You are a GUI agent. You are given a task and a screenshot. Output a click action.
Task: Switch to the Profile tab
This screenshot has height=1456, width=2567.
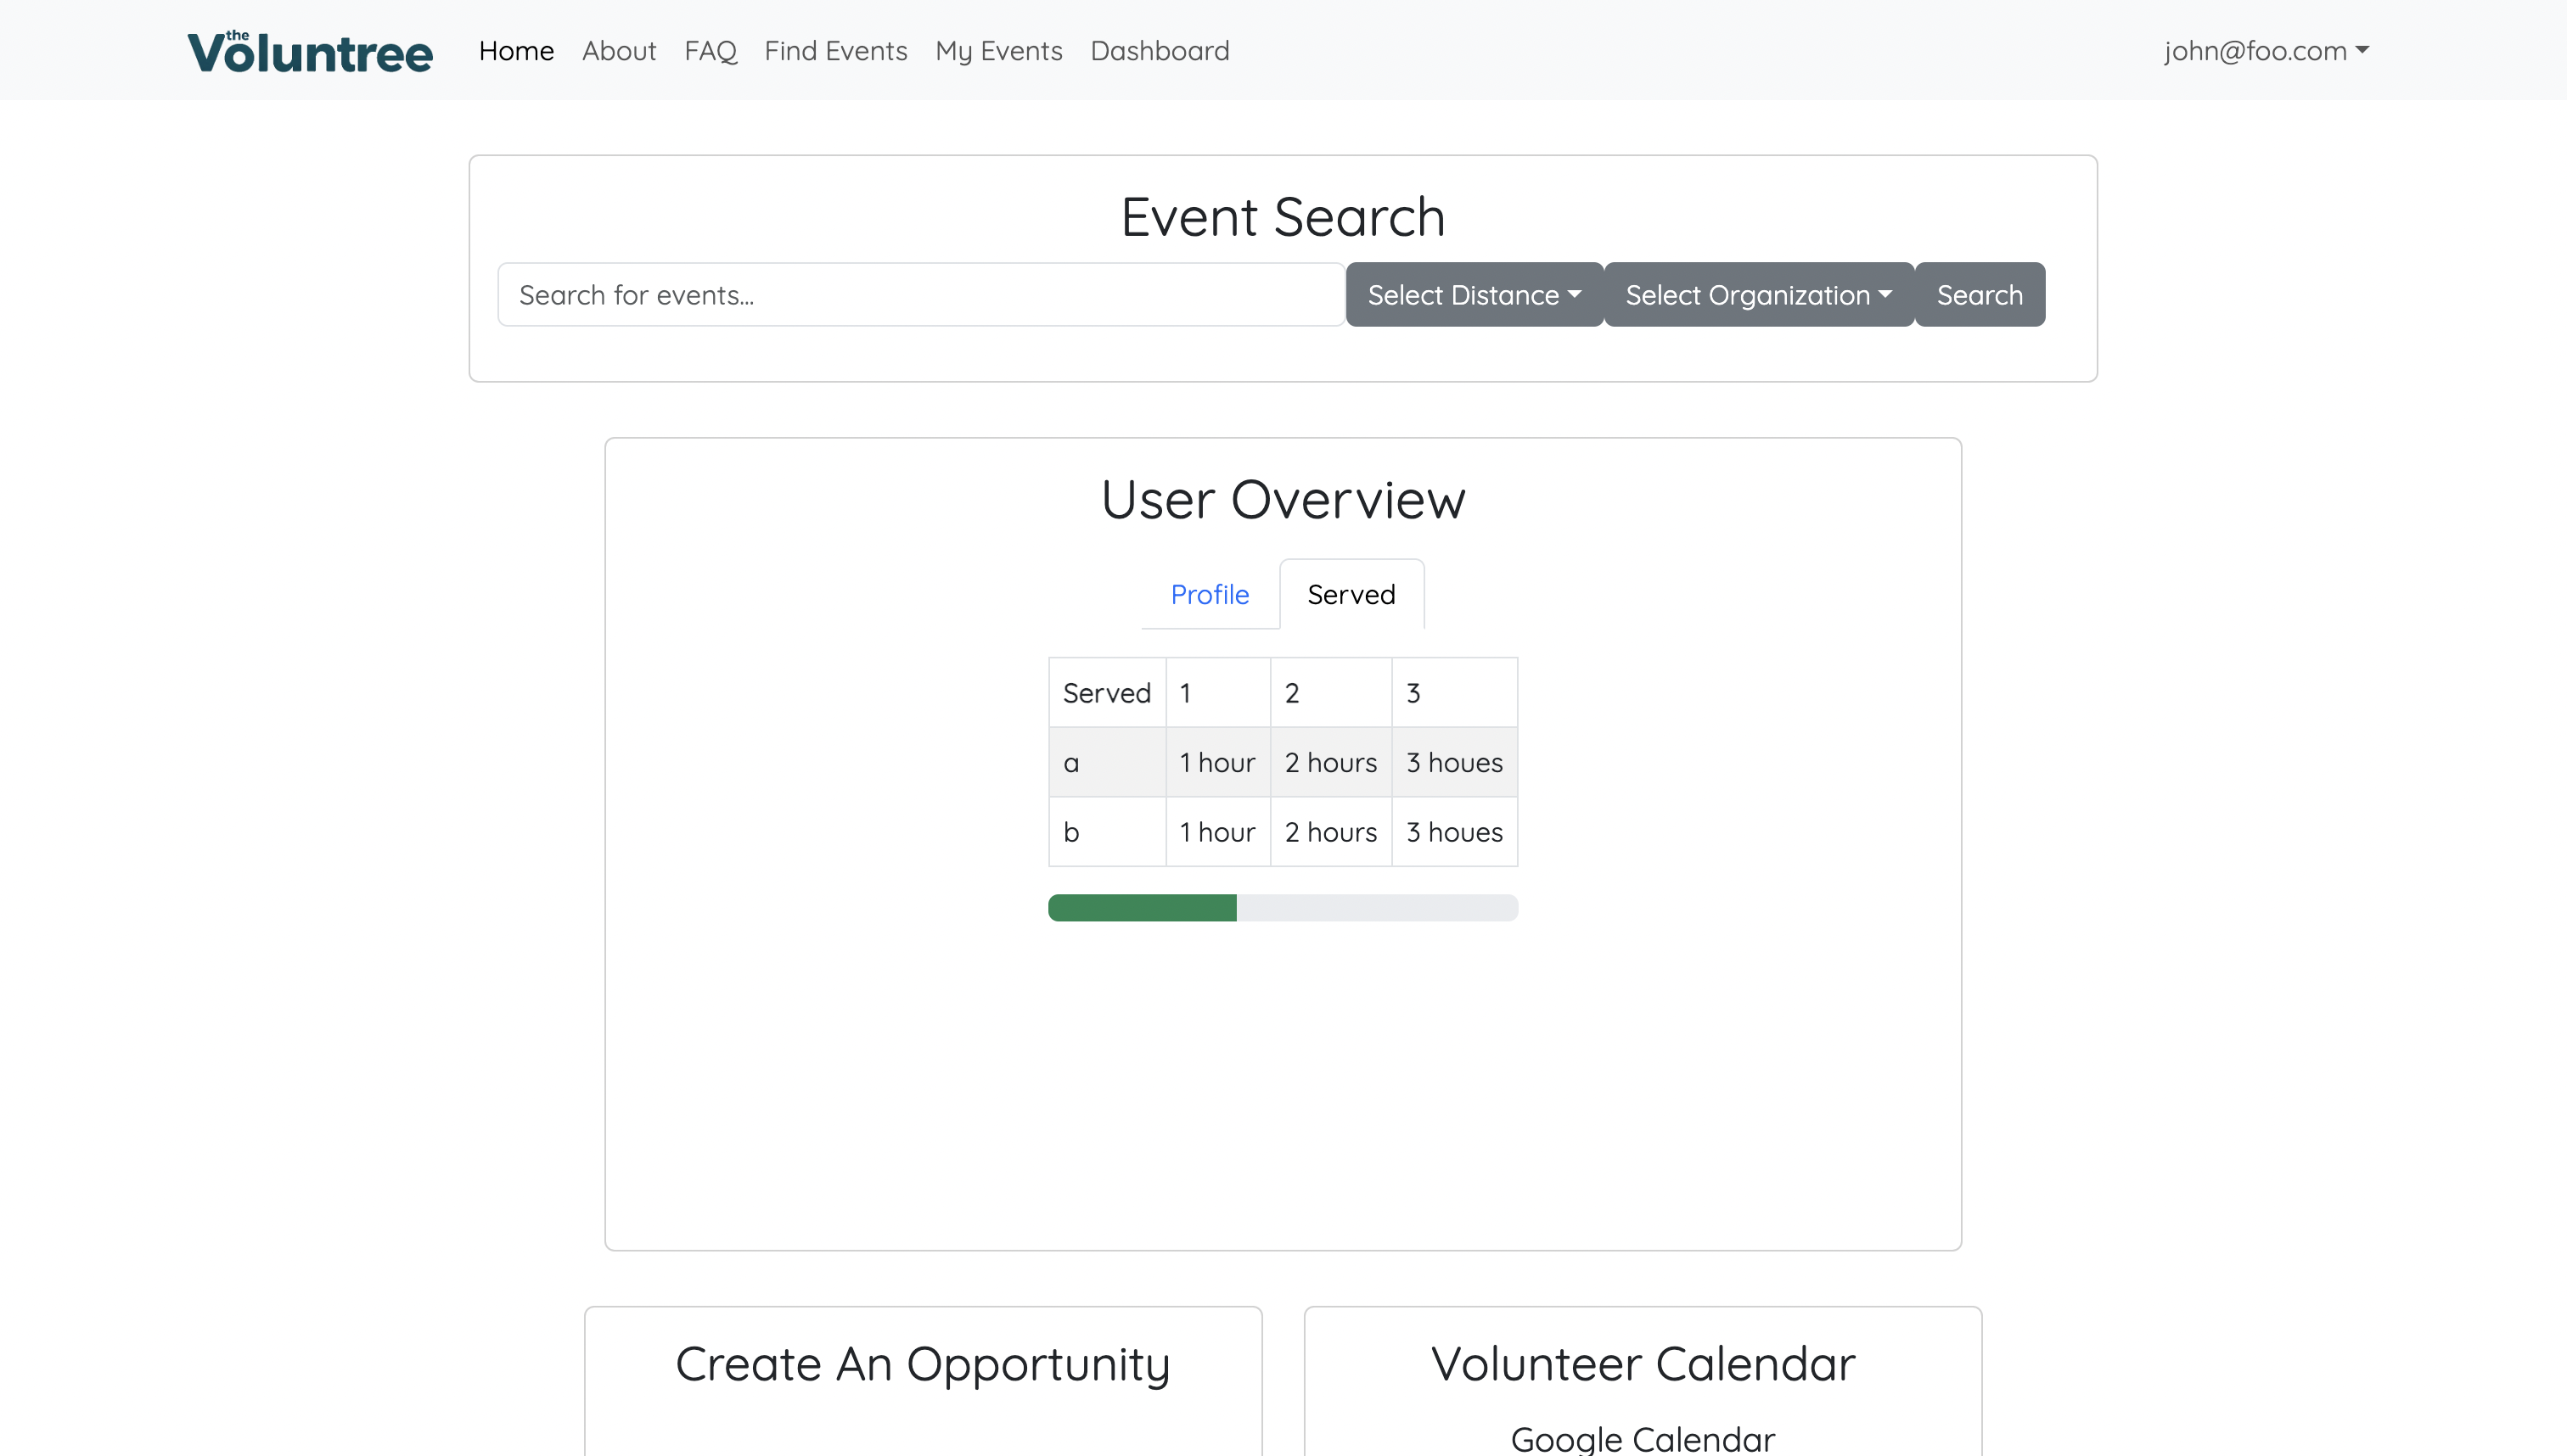coord(1210,593)
